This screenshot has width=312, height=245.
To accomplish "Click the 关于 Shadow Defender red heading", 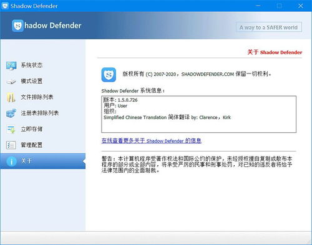I will [x=275, y=52].
